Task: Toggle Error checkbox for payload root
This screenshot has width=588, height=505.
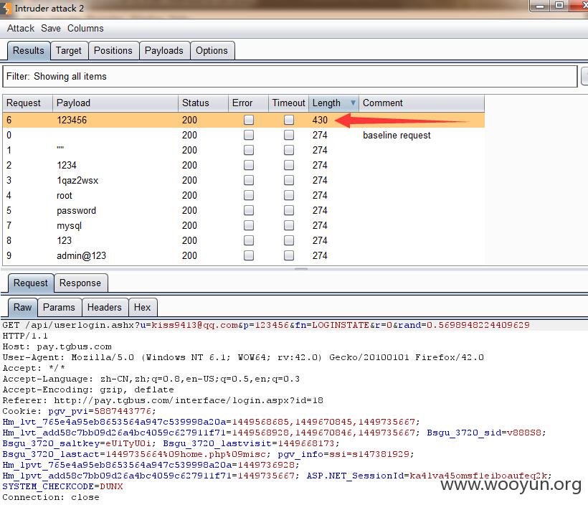Action: click(249, 195)
